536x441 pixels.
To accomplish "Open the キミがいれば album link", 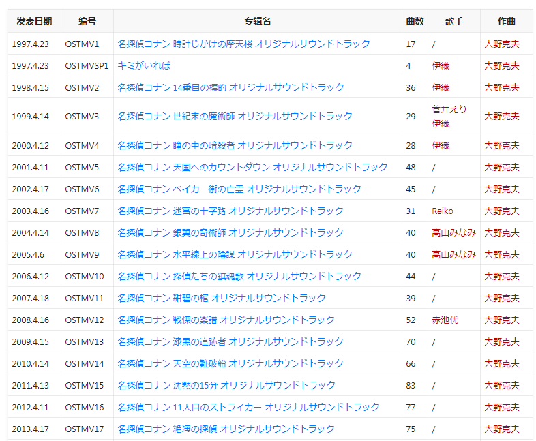I will pos(144,65).
